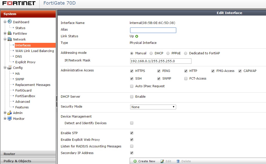The width and height of the screenshot is (266, 164).
Task: Click the FortiView bar chart icon
Action: click(x=10, y=33)
